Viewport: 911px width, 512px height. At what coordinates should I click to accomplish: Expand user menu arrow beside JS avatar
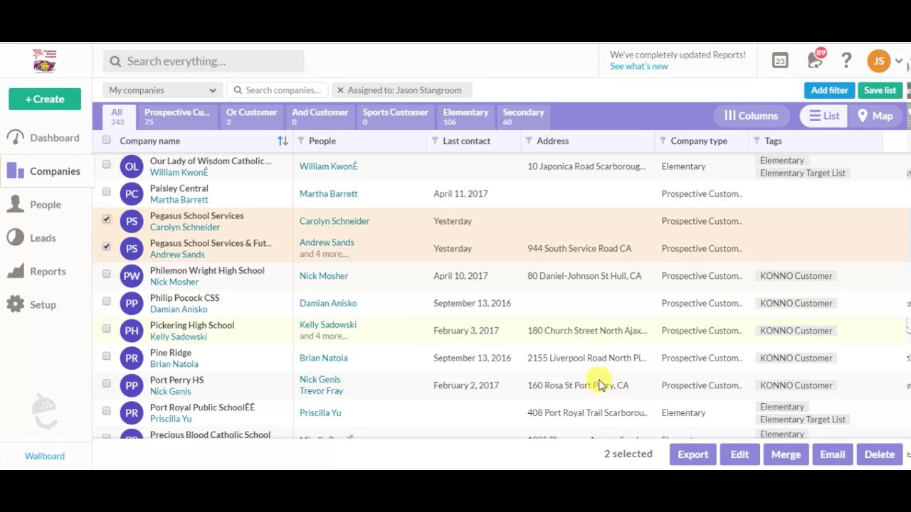(899, 62)
